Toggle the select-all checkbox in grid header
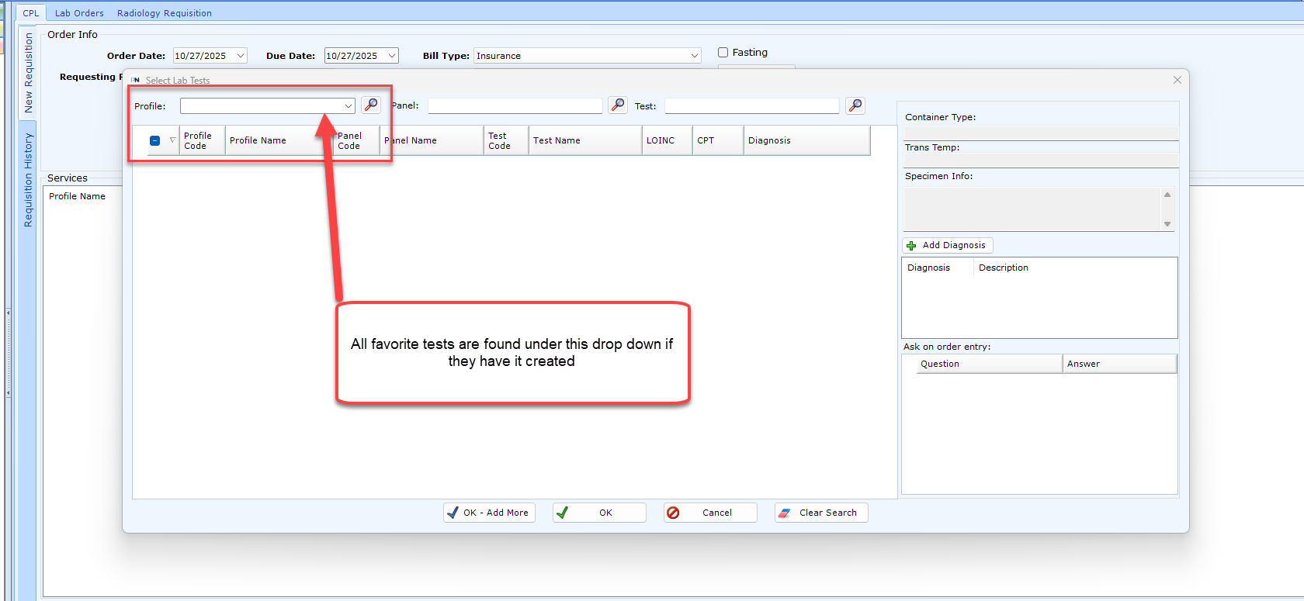1304x601 pixels. click(154, 140)
